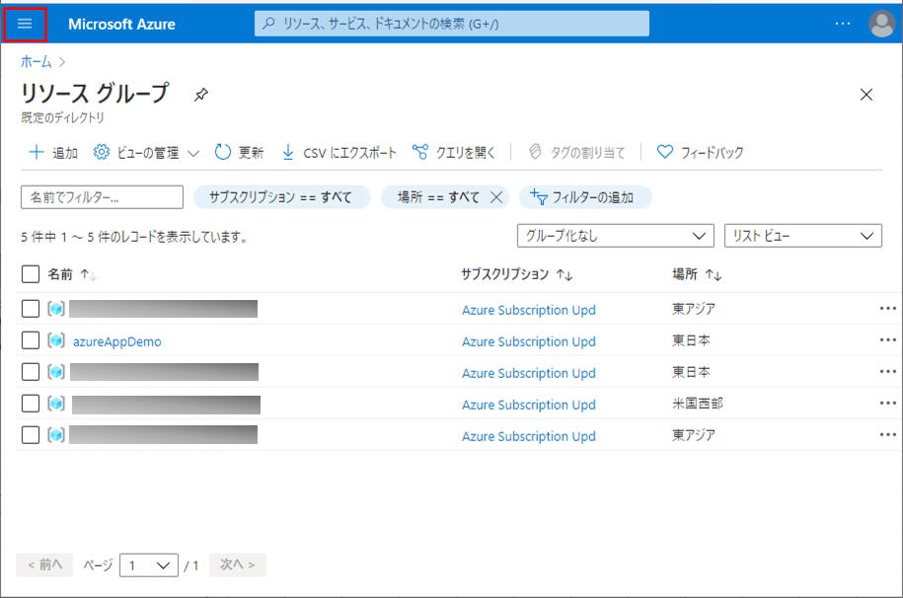The width and height of the screenshot is (903, 598).
Task: Check the azureAppDemo row checkbox
Action: [x=31, y=340]
